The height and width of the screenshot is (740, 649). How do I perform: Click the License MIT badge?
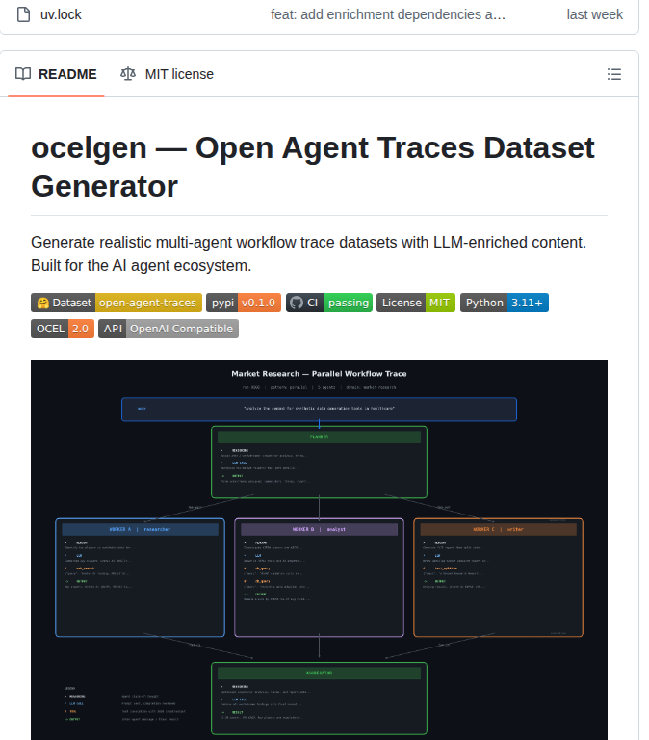point(416,303)
